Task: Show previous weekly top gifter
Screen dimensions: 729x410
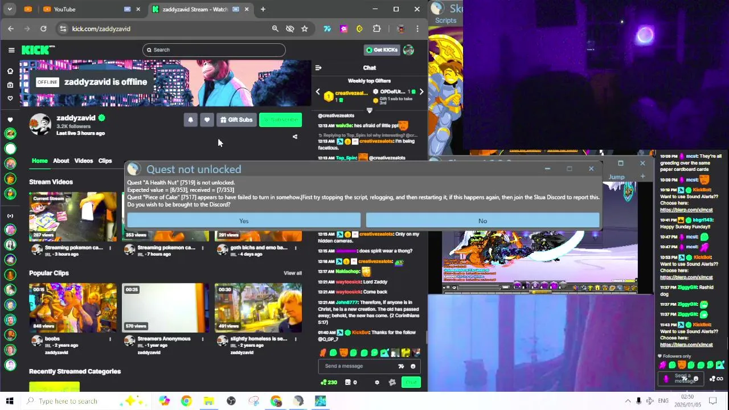Action: click(318, 92)
